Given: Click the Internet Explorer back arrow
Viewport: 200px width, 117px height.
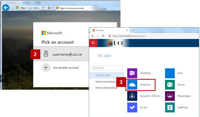Looking at the screenshot, I should coord(6,8).
